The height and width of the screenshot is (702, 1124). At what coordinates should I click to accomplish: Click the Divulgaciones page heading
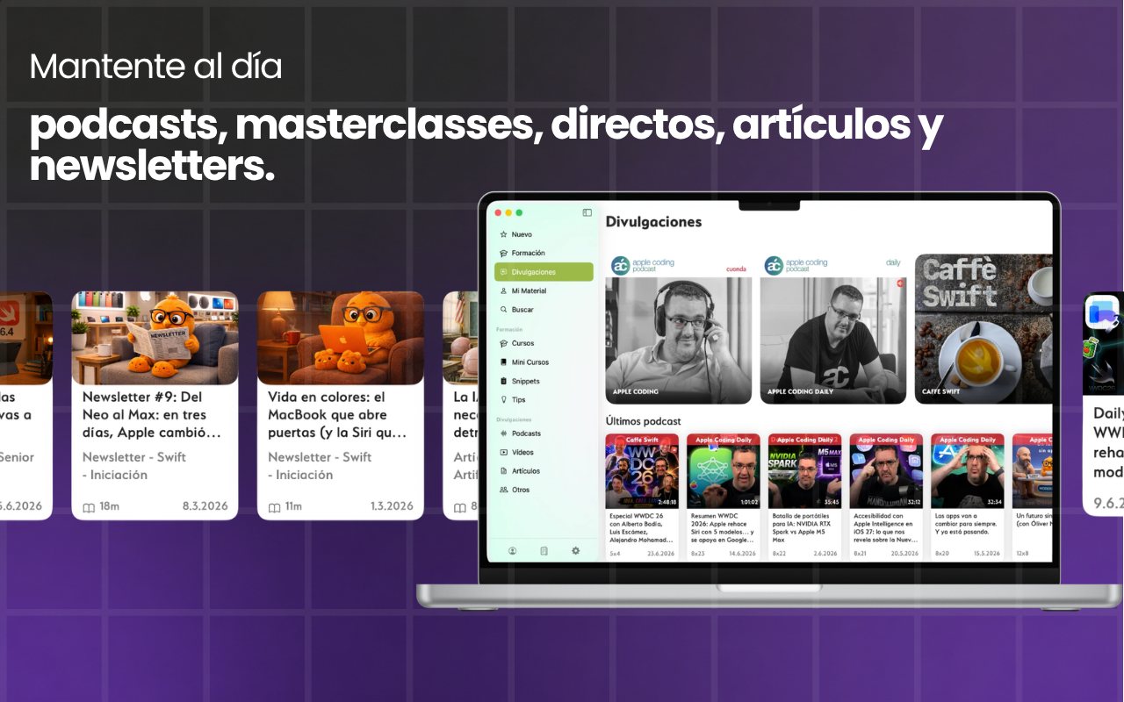tap(653, 222)
